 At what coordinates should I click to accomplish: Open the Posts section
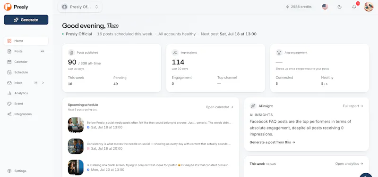click(26, 51)
